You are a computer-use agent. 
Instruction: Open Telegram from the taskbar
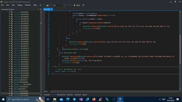pyautogui.click(x=74, y=99)
